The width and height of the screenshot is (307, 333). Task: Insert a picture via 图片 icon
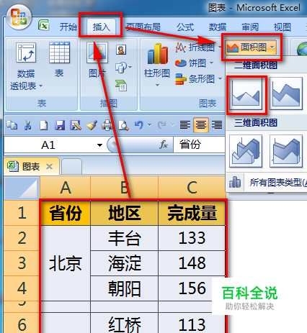coord(97,60)
